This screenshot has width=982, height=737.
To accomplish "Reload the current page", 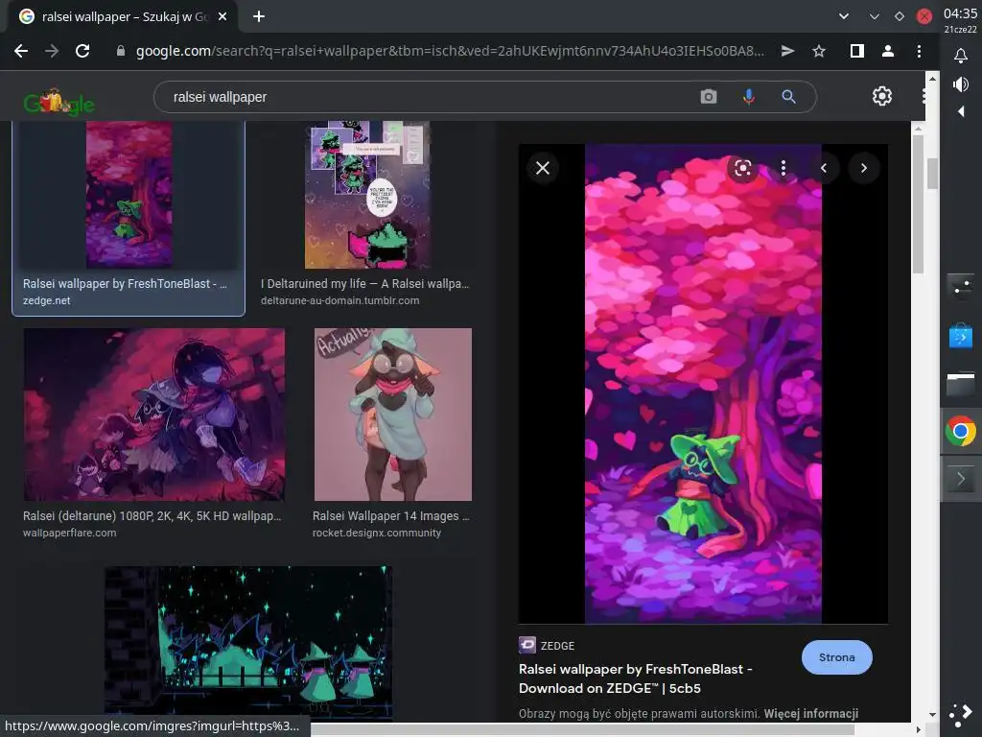I will (x=82, y=51).
